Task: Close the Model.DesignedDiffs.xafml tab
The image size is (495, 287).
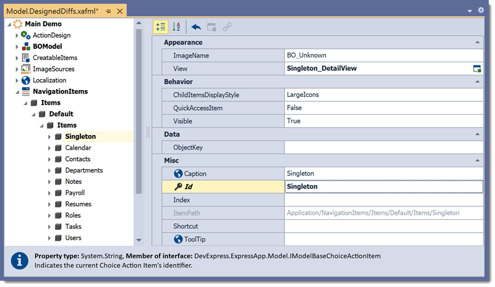Action: [x=120, y=11]
